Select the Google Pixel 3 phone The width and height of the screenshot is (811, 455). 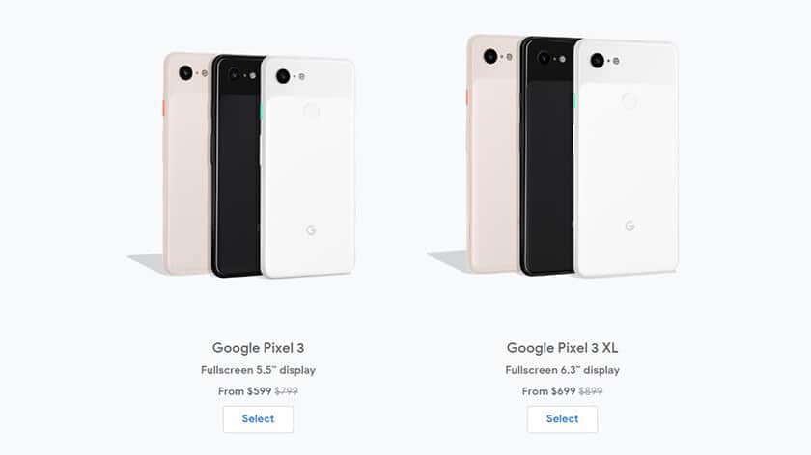[258, 418]
